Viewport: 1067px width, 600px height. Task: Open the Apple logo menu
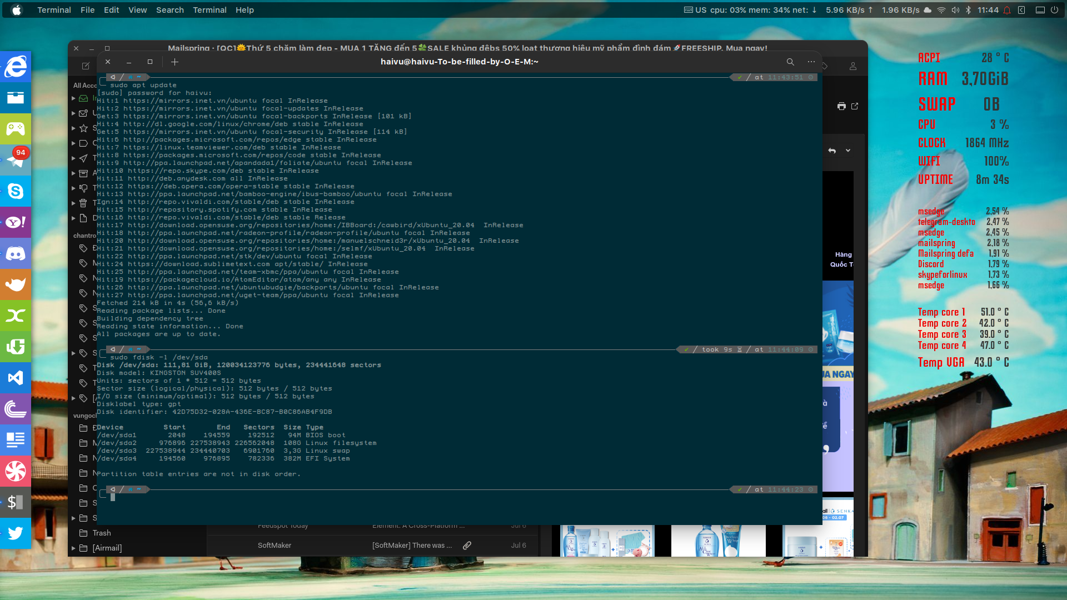(17, 10)
